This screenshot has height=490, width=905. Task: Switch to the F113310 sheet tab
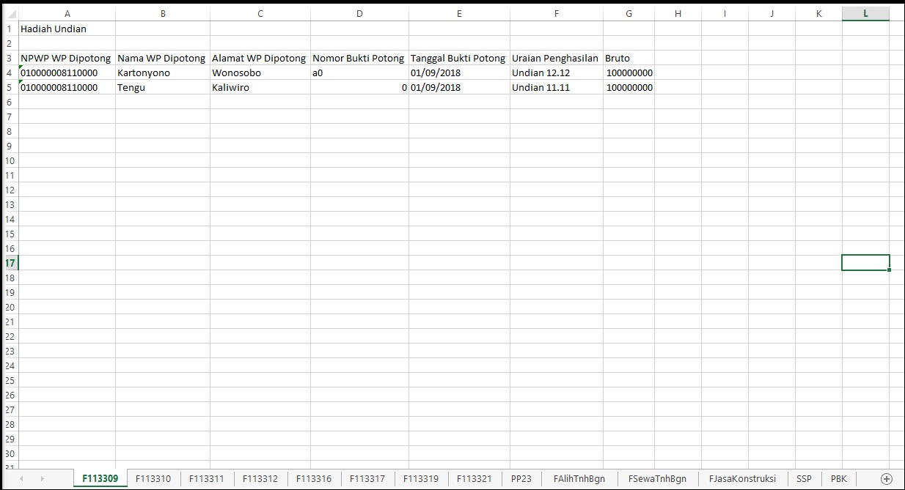[x=153, y=478]
